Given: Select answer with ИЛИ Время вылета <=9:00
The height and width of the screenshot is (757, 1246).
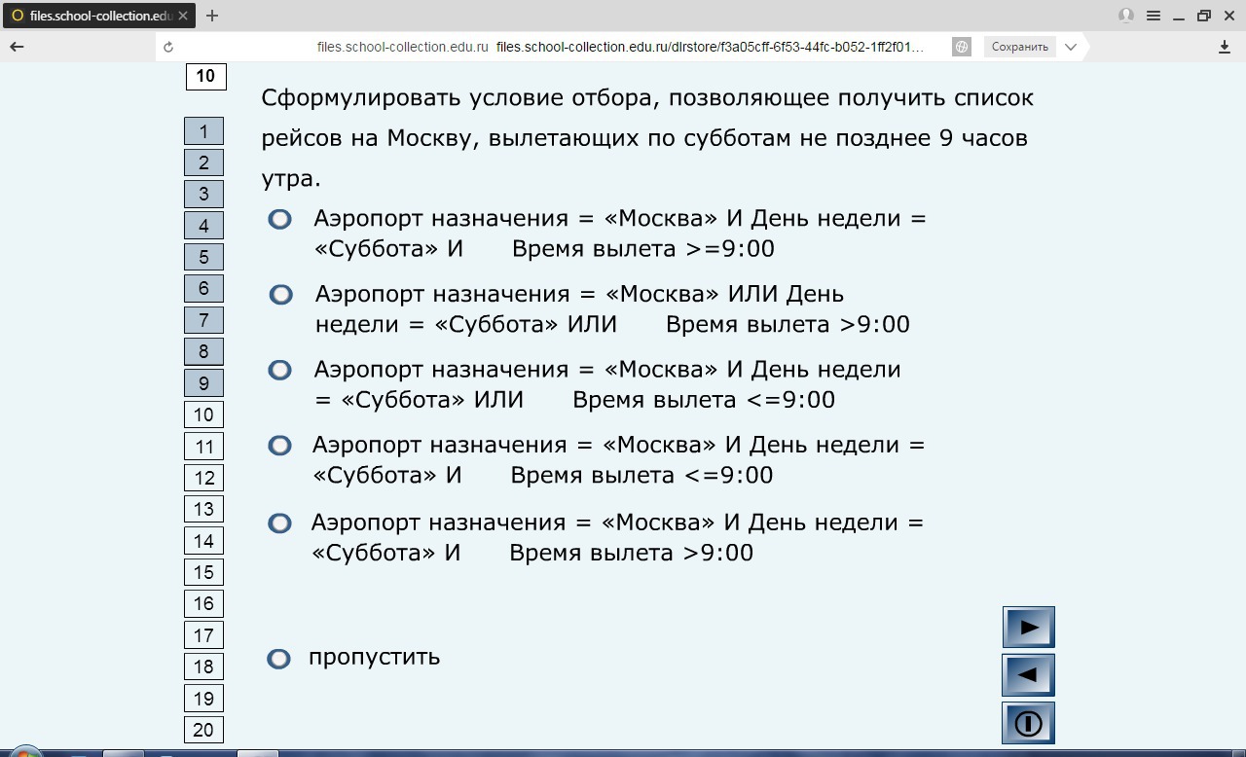Looking at the screenshot, I should pos(279,370).
